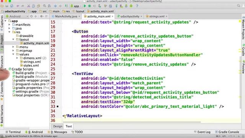
Task: Click Scroll from Source in Project panel
Action: tap(31, 16)
